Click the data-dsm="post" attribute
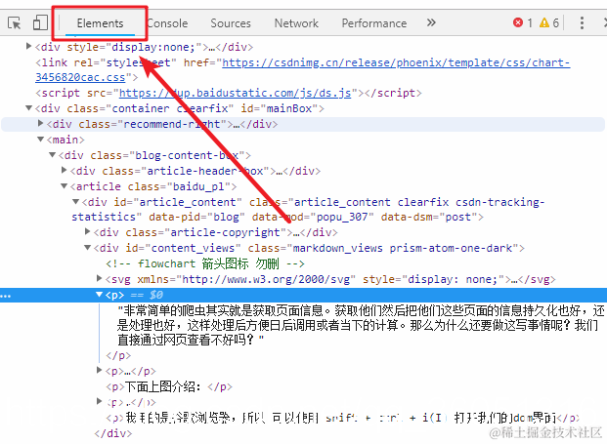This screenshot has width=607, height=444. coord(429,217)
